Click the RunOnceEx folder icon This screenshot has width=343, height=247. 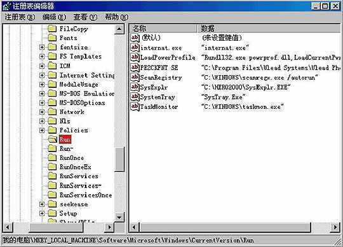coord(52,167)
